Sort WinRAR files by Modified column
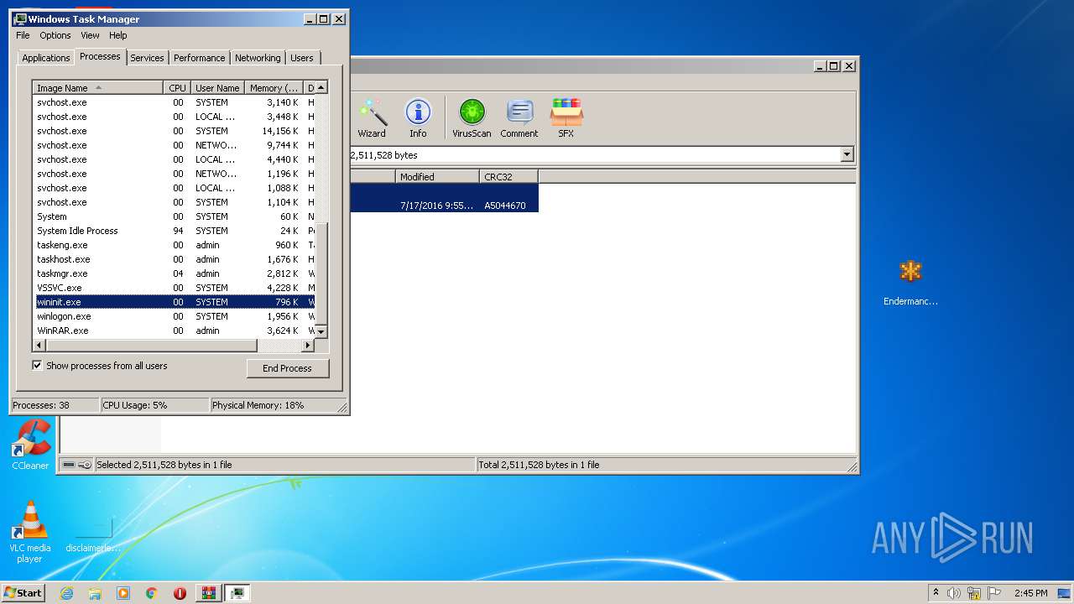This screenshot has height=604, width=1074. (x=437, y=177)
